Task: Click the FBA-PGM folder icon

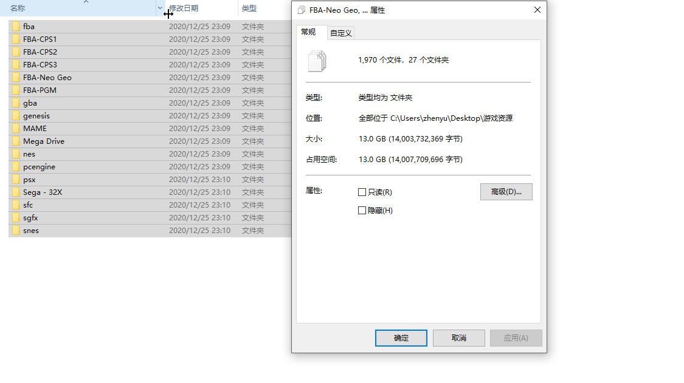Action: (x=16, y=90)
